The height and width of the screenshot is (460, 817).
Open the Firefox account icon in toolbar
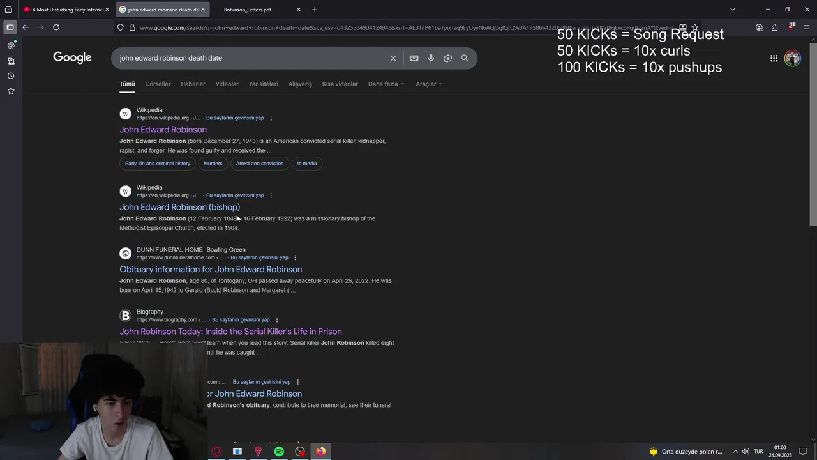coord(759,27)
